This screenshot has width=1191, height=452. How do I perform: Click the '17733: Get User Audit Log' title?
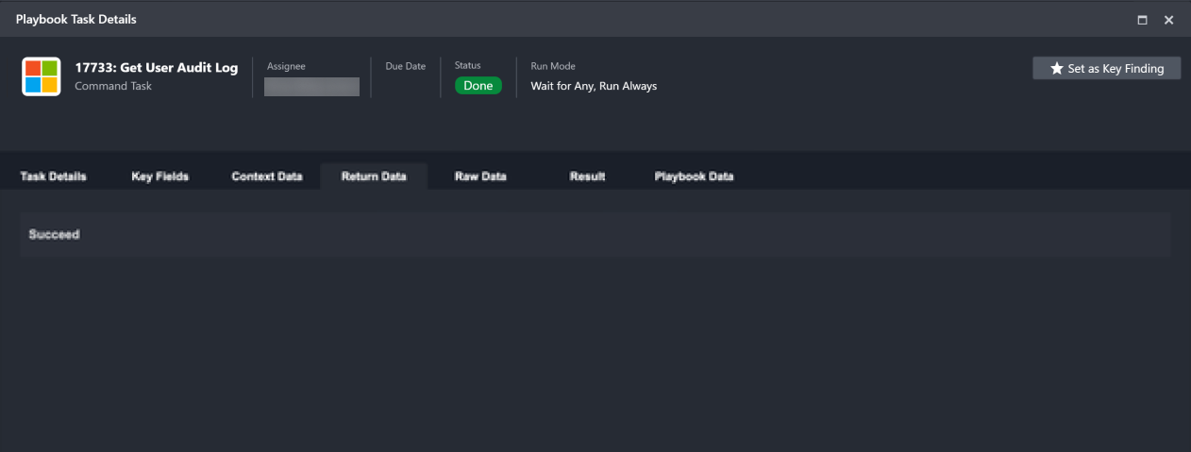click(157, 68)
